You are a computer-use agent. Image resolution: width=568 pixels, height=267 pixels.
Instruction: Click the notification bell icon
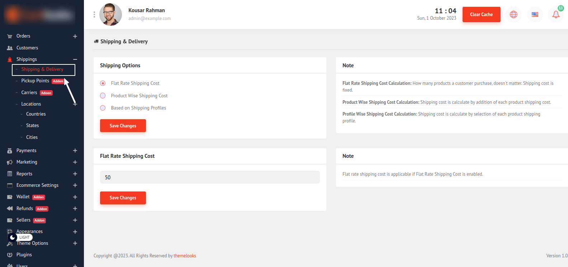[x=555, y=15]
